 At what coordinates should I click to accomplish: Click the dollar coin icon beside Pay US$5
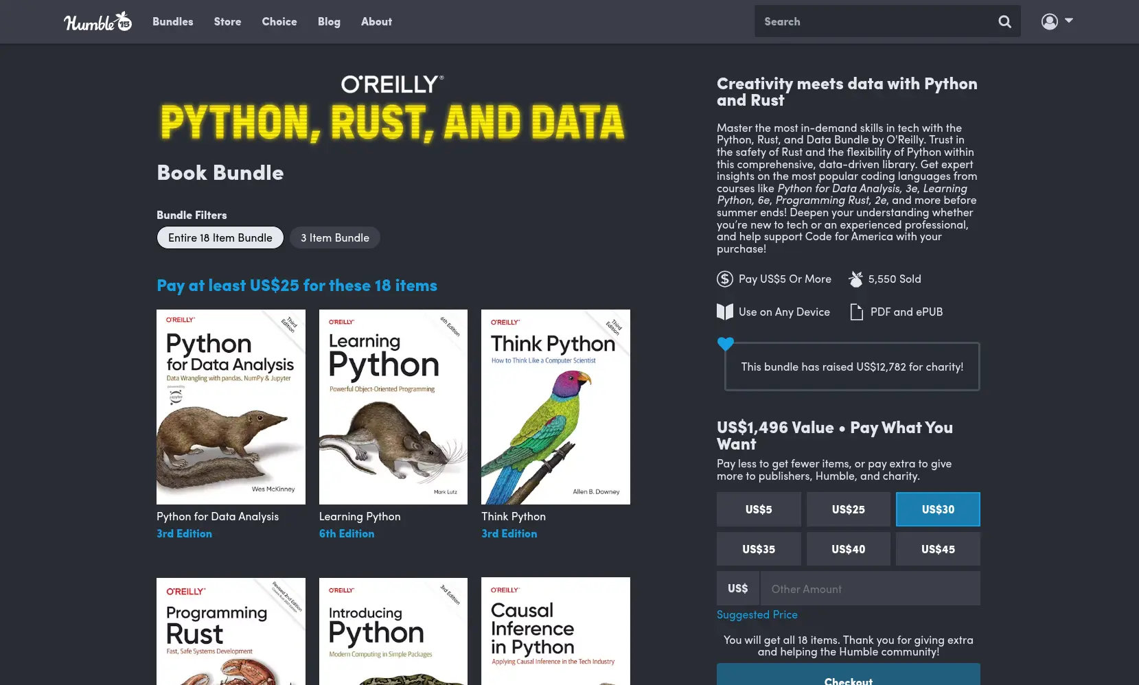point(725,279)
